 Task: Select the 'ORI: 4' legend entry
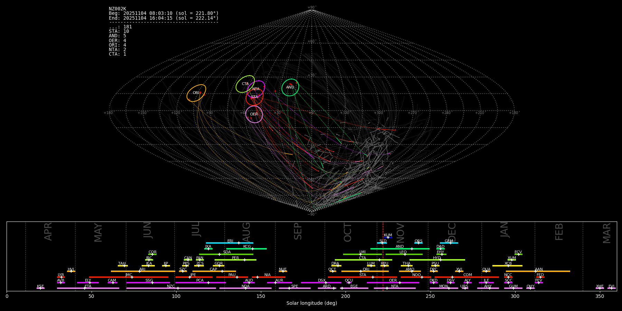[x=117, y=45]
